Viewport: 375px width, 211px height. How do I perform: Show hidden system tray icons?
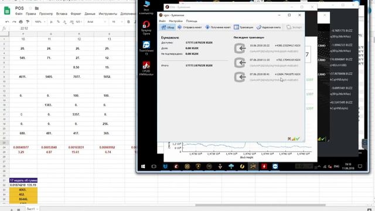click(319, 166)
